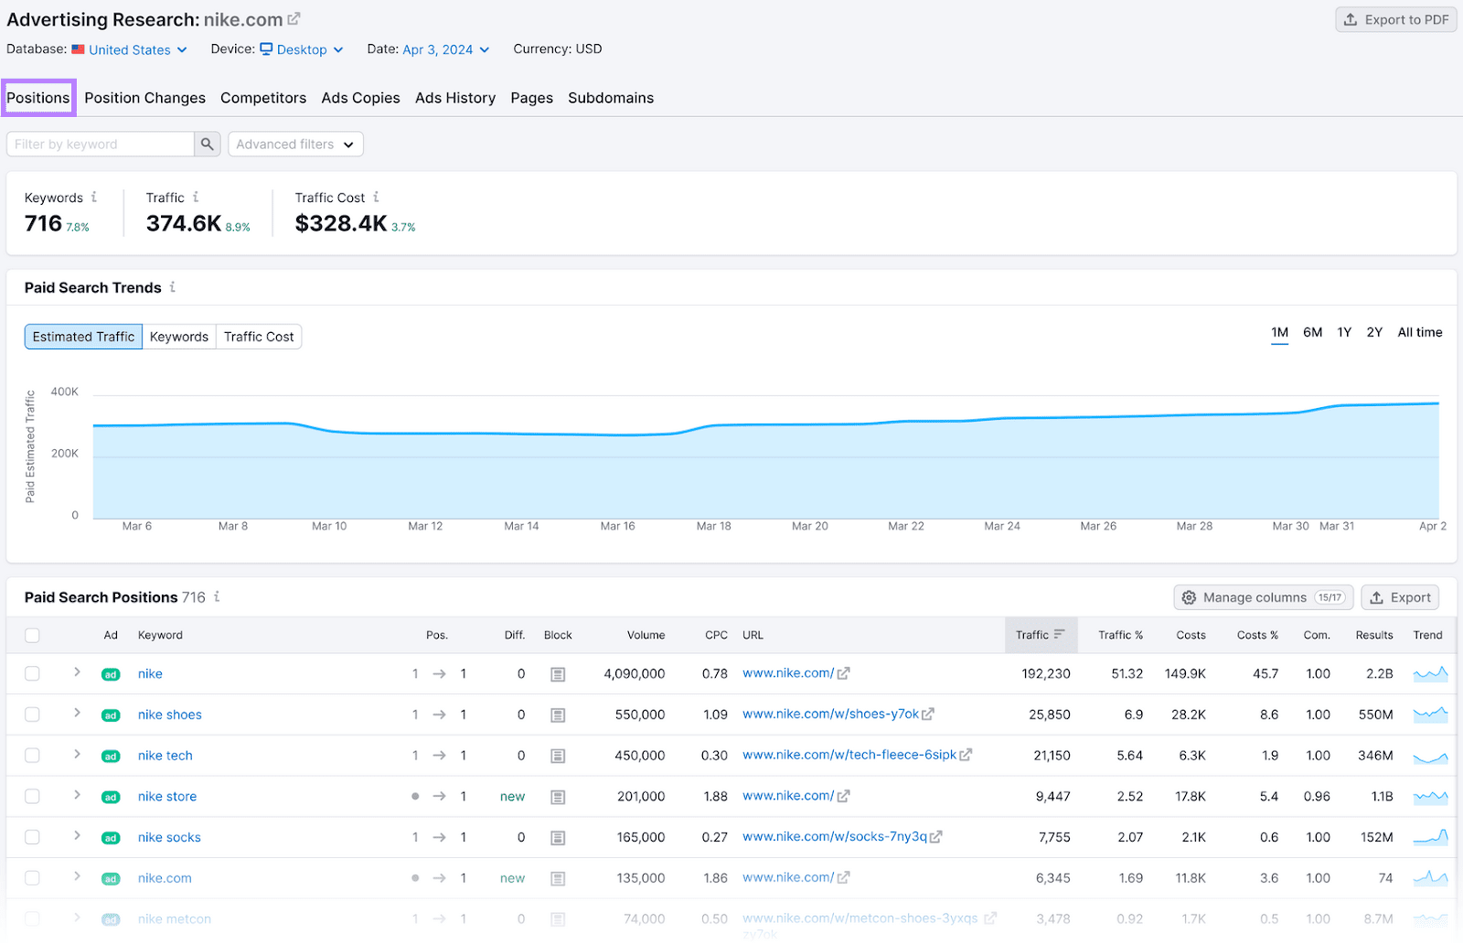This screenshot has height=944, width=1463.
Task: Check the checkbox for the nike shoes row
Action: pyautogui.click(x=32, y=714)
